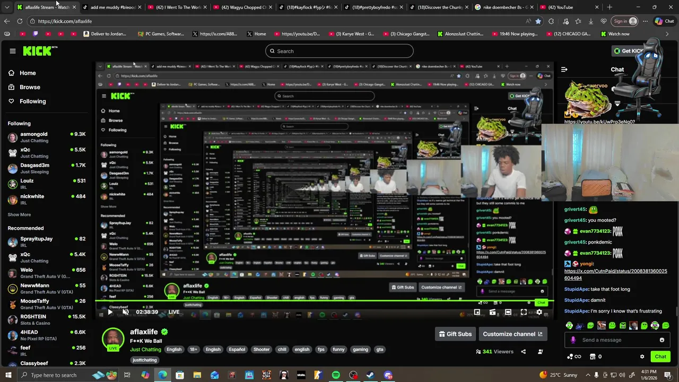
Task: Open the x.com link in chat
Action: (615, 274)
